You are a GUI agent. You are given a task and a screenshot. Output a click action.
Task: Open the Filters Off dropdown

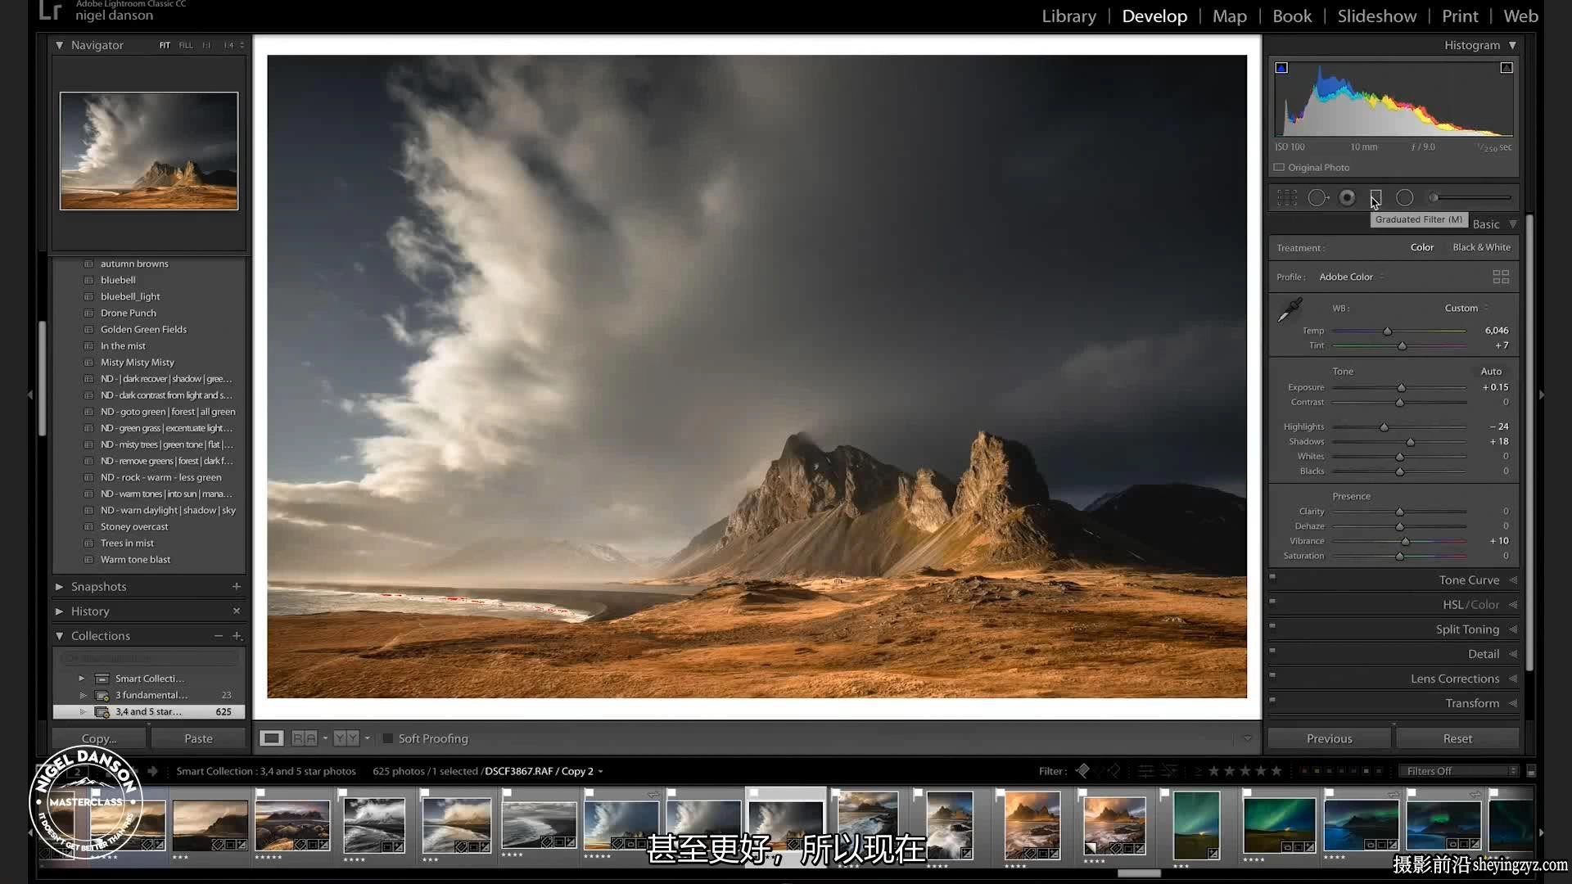1458,771
